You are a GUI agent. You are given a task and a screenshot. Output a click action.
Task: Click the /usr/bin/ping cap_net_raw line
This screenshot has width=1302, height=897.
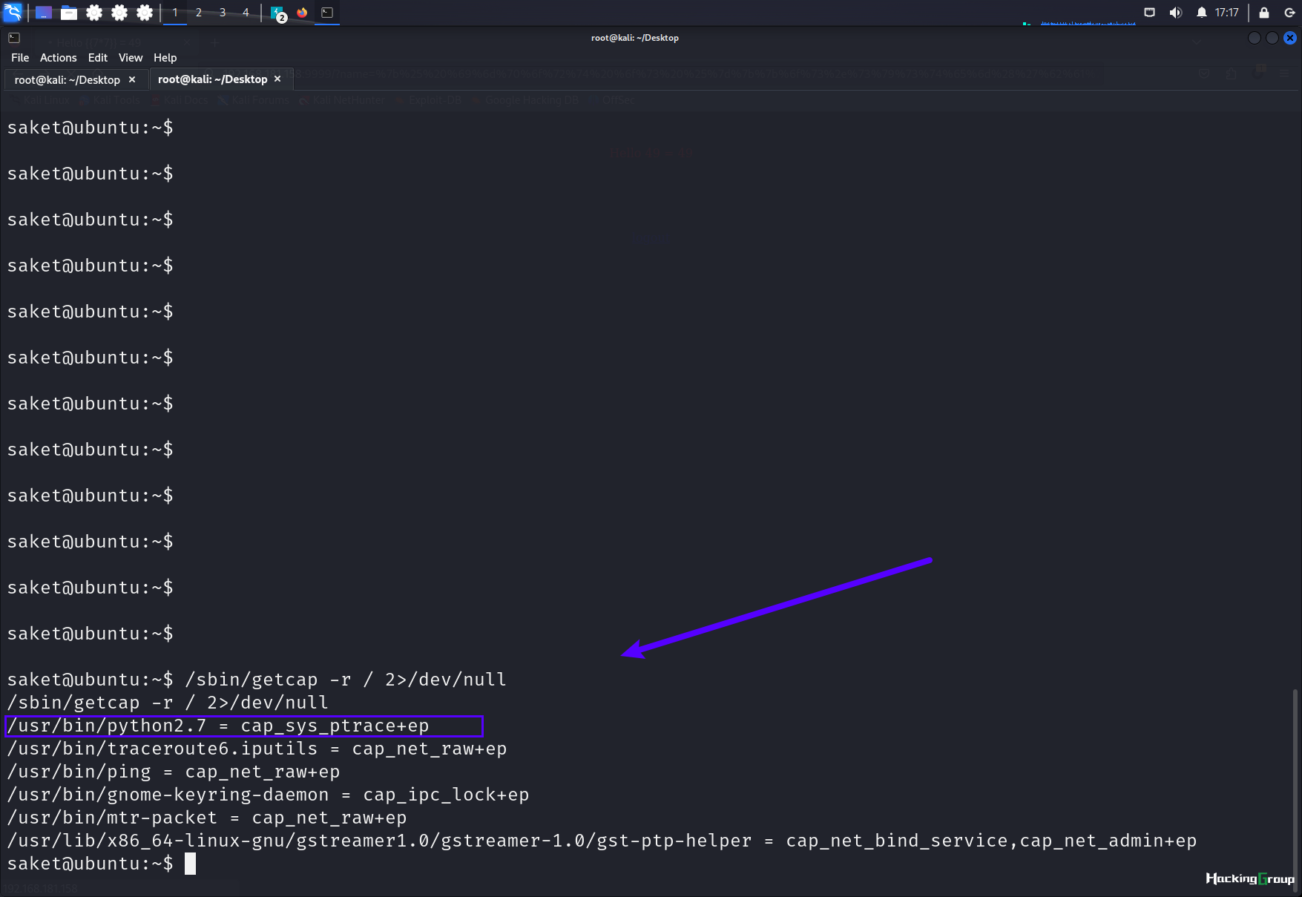click(174, 772)
